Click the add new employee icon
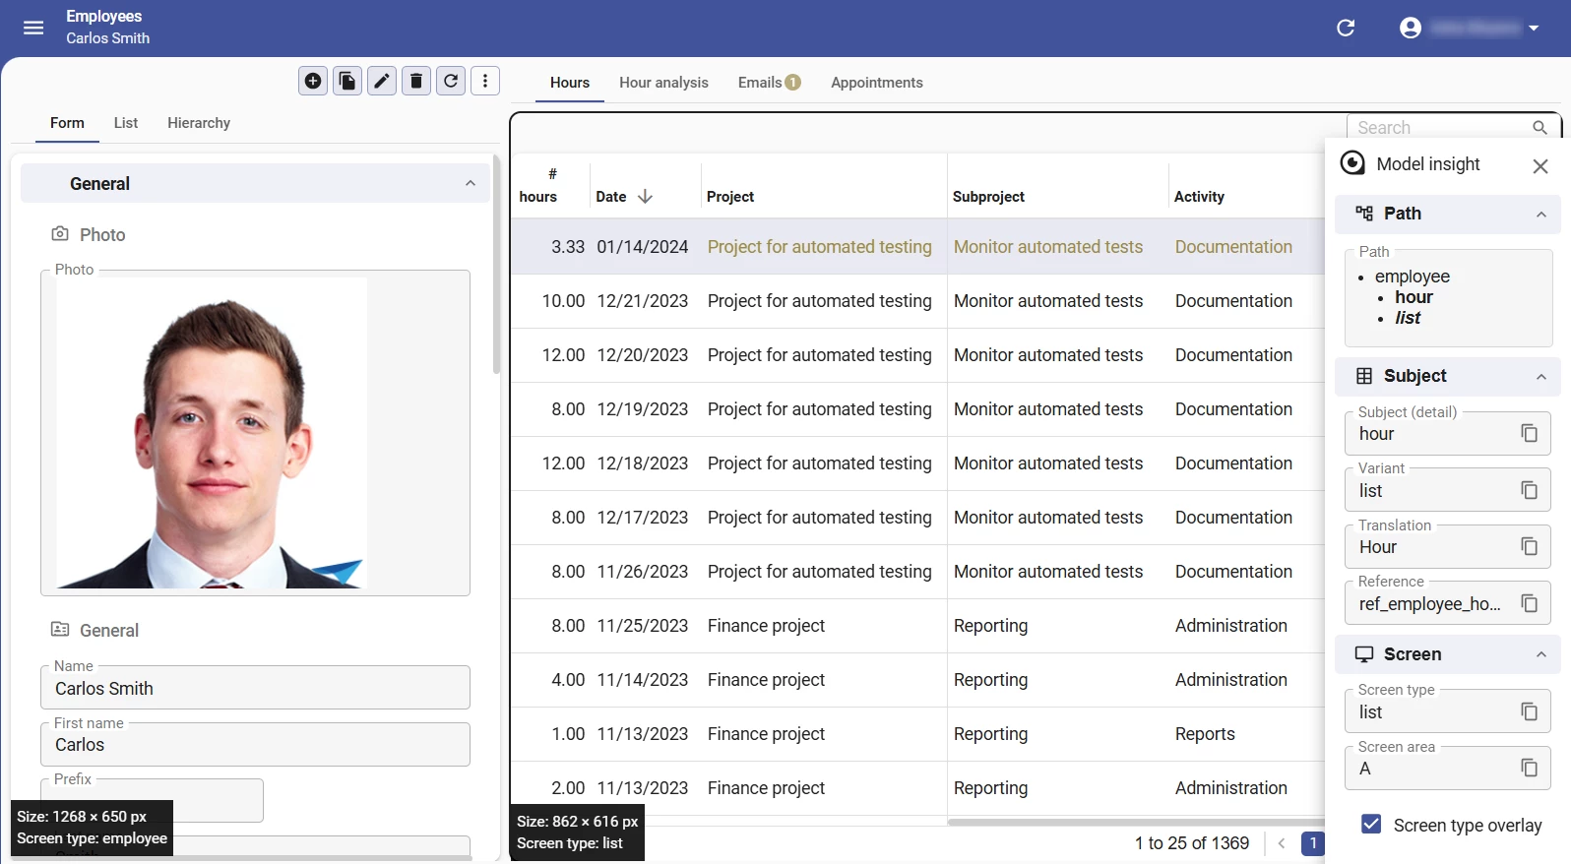Viewport: 1571px width, 864px height. pos(313,81)
